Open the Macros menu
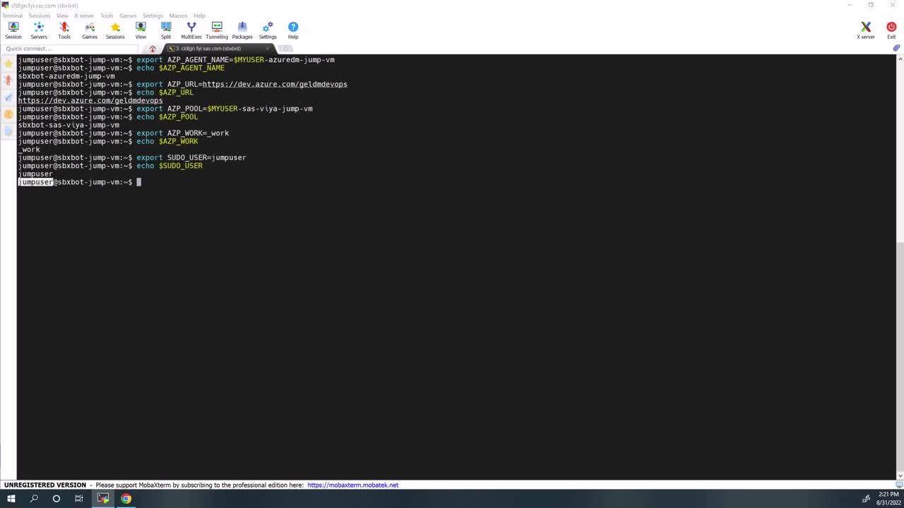The height and width of the screenshot is (508, 904). pos(178,16)
